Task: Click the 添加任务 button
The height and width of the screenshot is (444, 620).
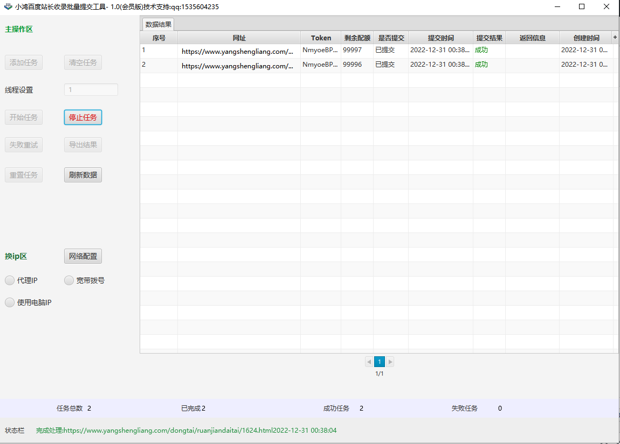Action: [24, 62]
